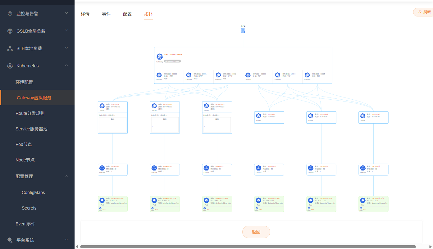The height and width of the screenshot is (249, 433).
Task: Click the backend-c Pod icon
Action: click(206, 200)
